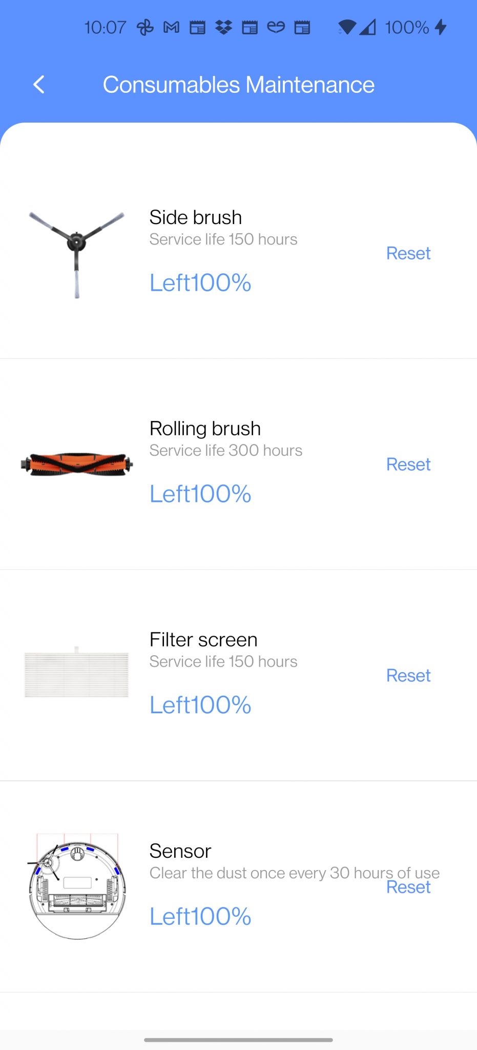Tap the filter screen image
The image size is (477, 1050).
[x=76, y=672]
